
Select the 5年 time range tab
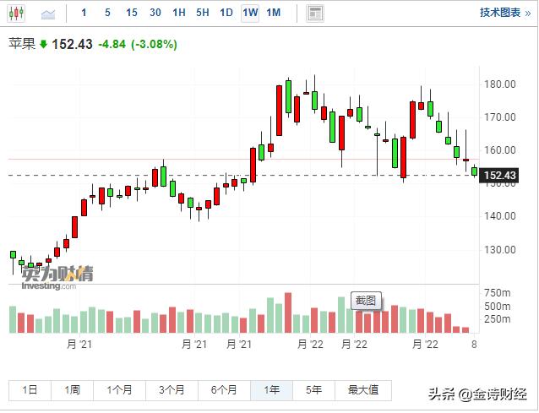[313, 390]
